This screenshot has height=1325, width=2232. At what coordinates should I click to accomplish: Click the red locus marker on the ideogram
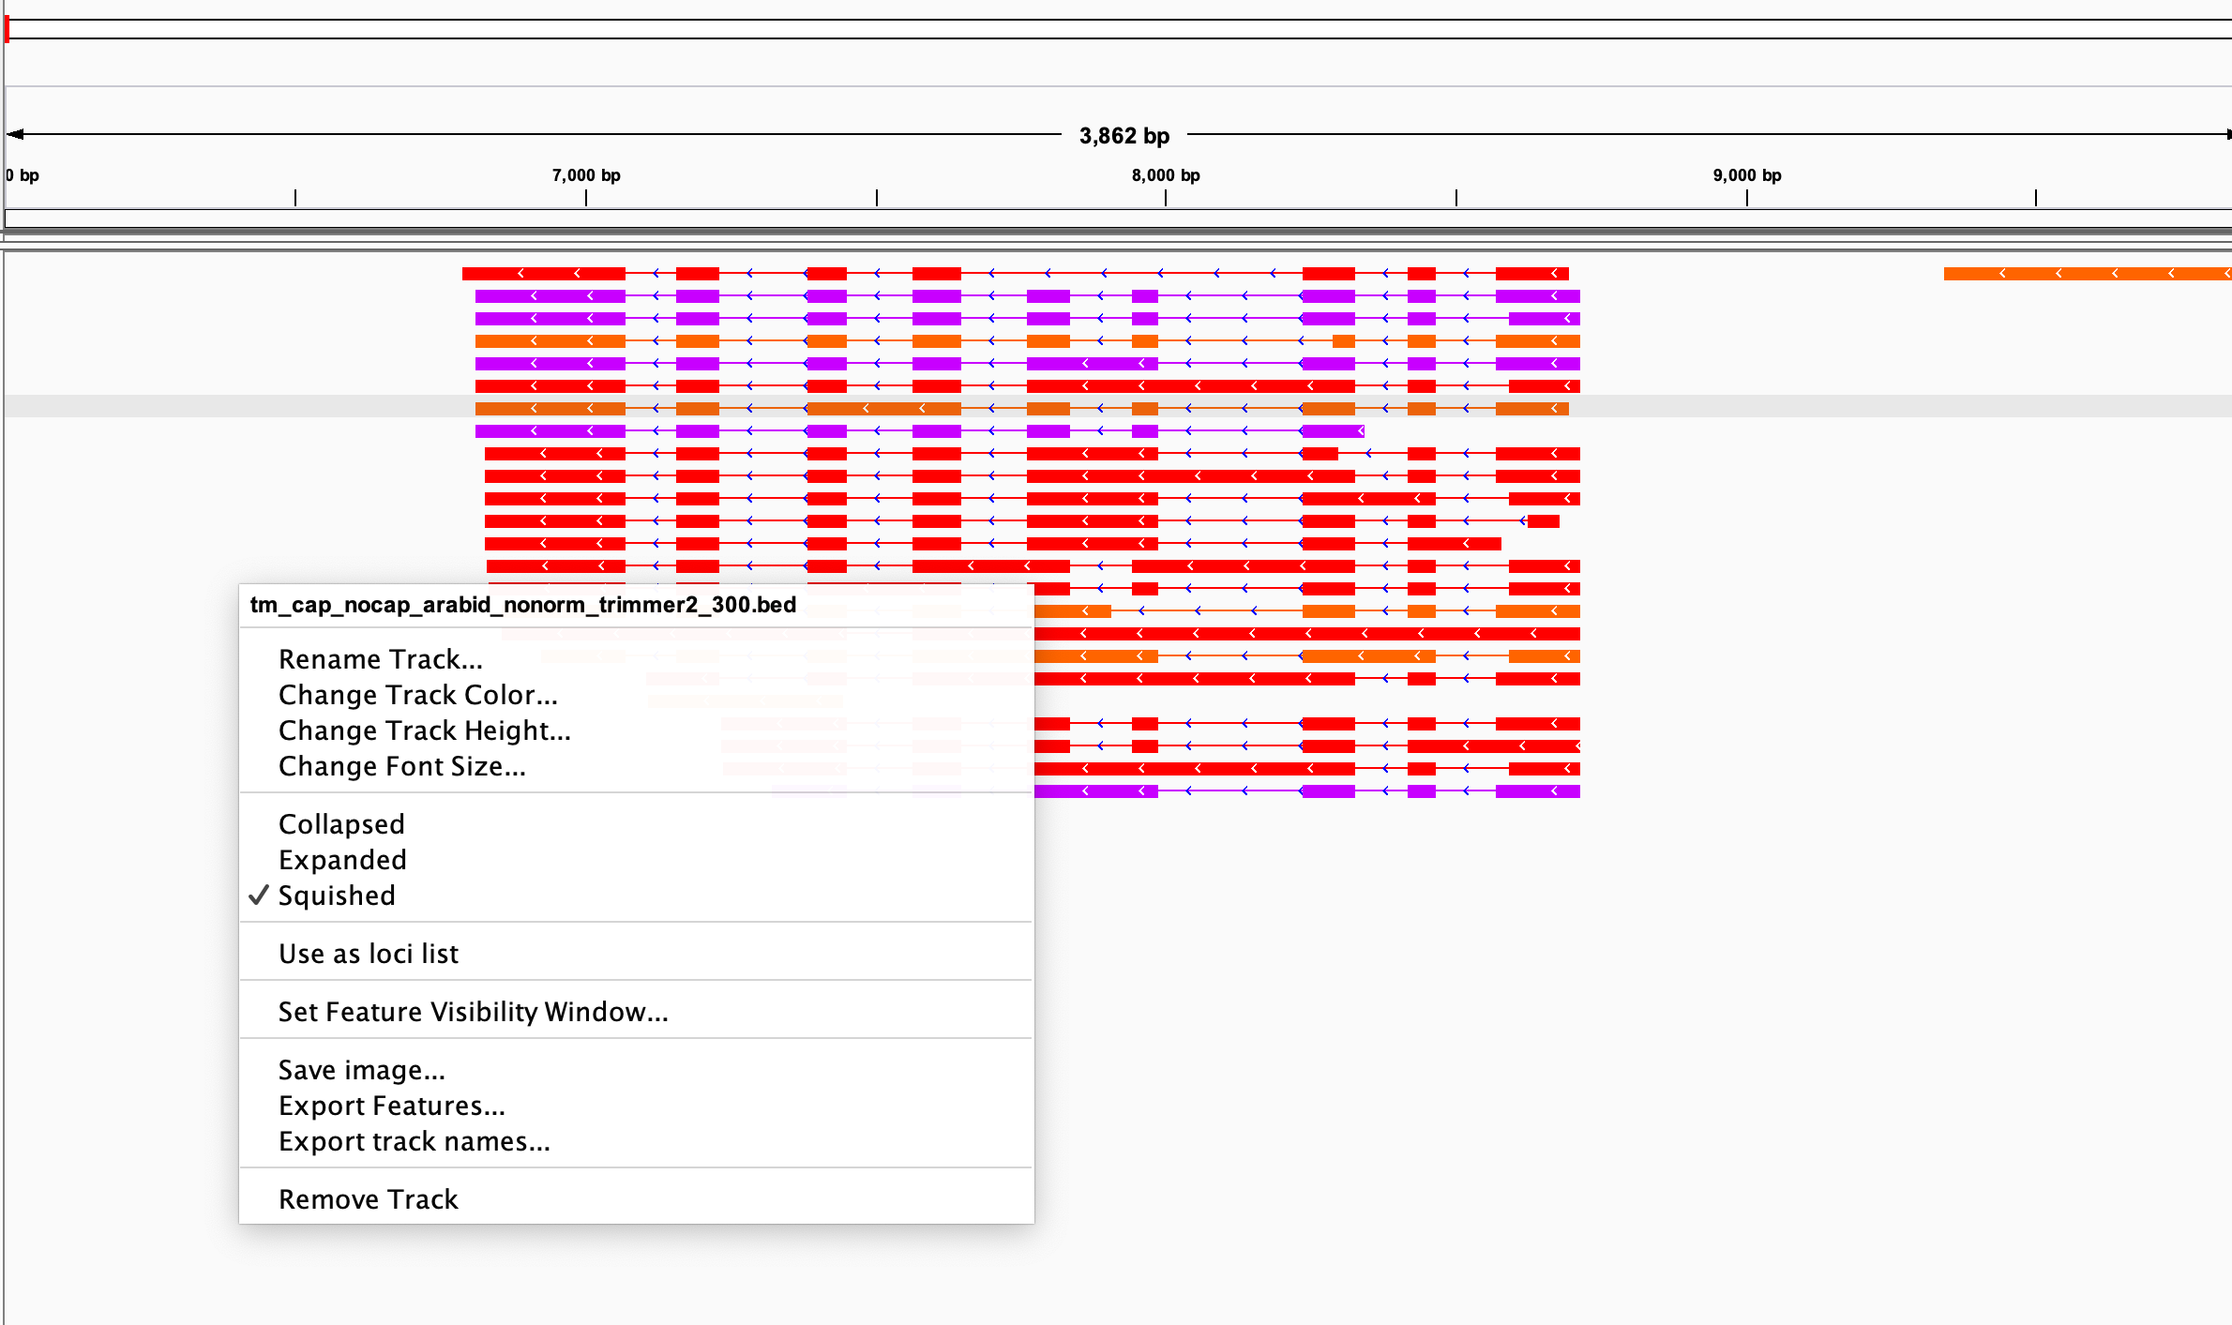(8, 29)
